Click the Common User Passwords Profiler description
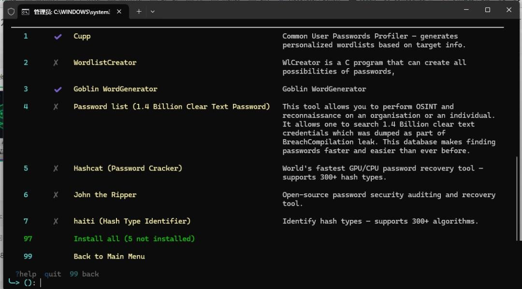The height and width of the screenshot is (289, 522). click(x=374, y=41)
